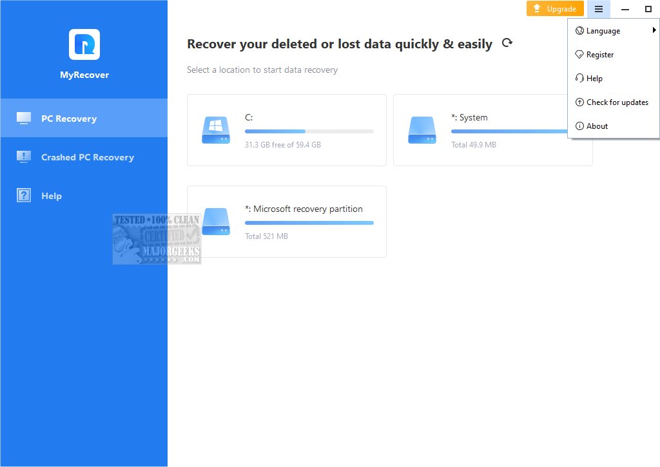Screen dimensions: 660x467
Task: Click the C: drive disk icon
Action: click(x=215, y=129)
